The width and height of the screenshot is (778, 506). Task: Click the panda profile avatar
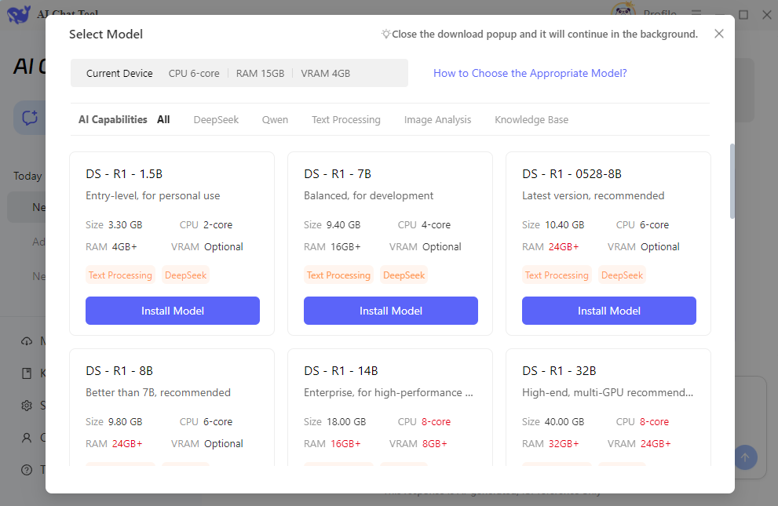click(623, 13)
